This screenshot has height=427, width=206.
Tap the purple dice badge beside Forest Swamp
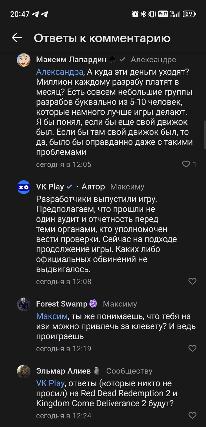click(93, 304)
